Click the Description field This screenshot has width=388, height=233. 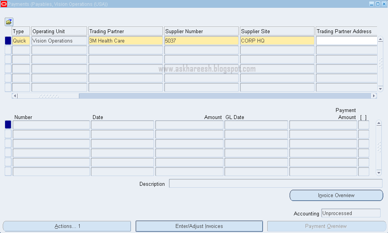[275, 183]
